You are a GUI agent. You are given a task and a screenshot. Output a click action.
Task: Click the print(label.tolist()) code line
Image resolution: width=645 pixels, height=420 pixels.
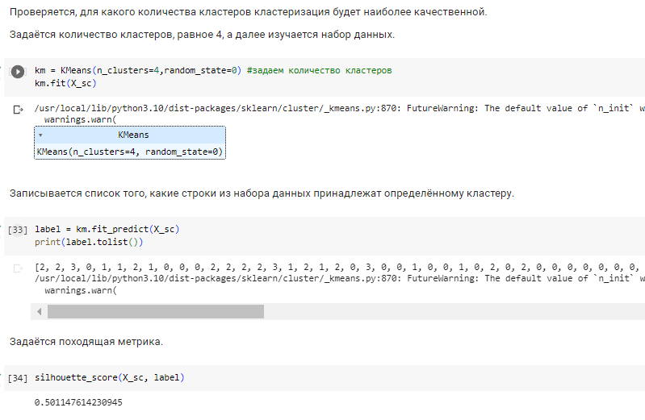click(x=89, y=242)
